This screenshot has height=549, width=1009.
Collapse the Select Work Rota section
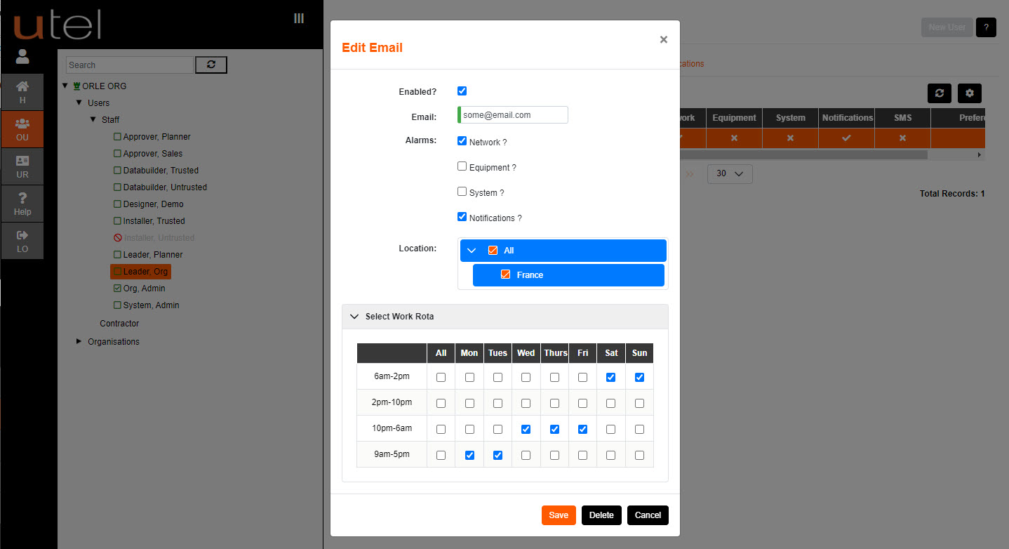point(355,317)
